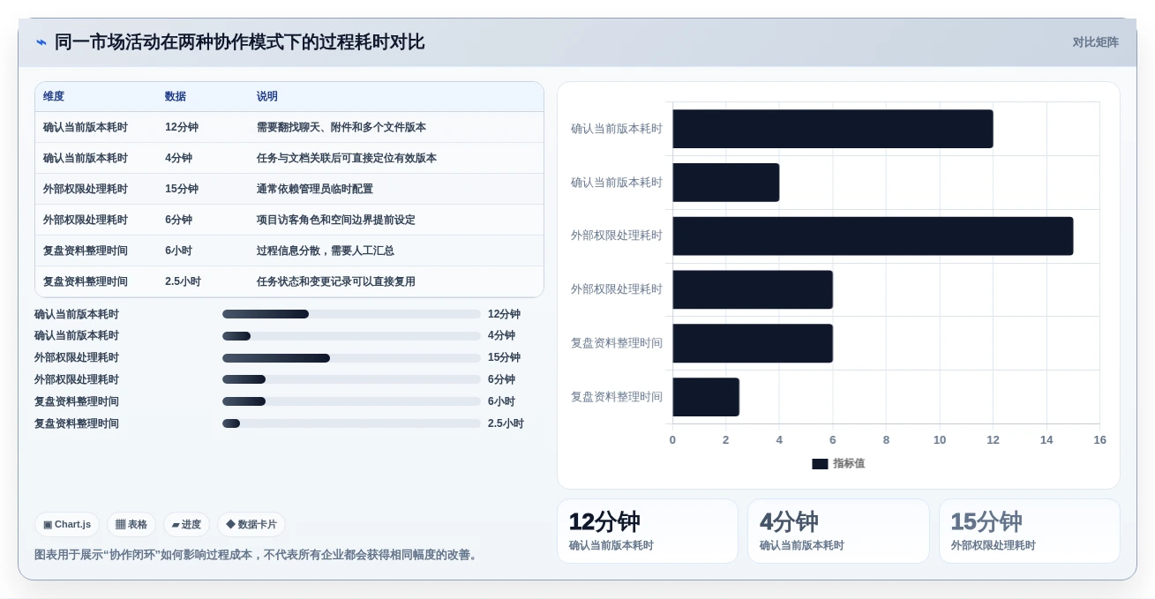The width and height of the screenshot is (1155, 599).
Task: Select the 进度 chip
Action: (186, 525)
